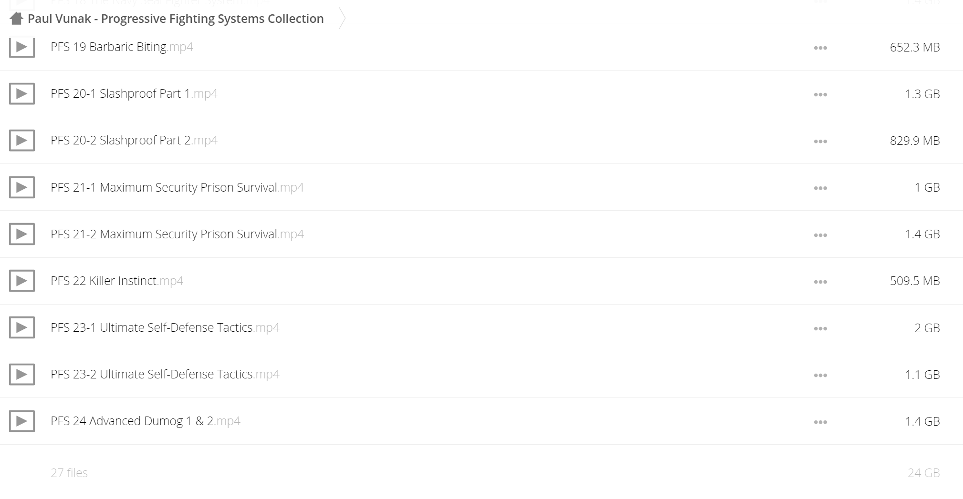
Task: Click Paul Vunak collection breadcrumb title
Action: (x=176, y=19)
